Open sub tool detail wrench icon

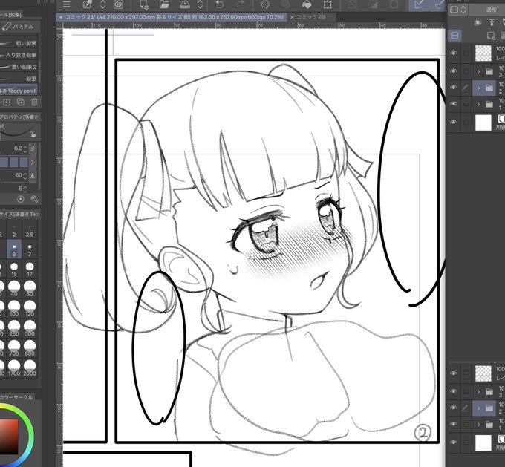click(34, 199)
